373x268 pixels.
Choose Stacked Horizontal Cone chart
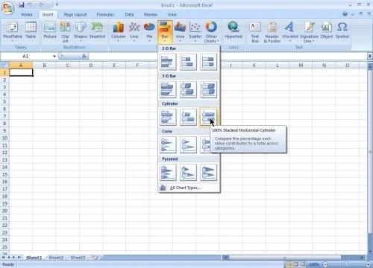188,144
